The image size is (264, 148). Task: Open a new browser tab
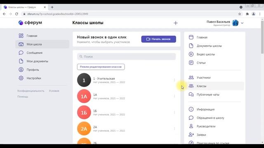tap(52, 7)
